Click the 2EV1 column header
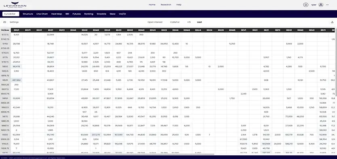 [x=323, y=30]
